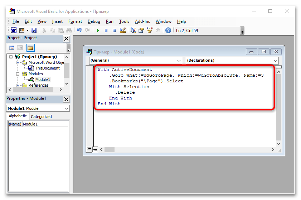Click the Break pause icon
The height and width of the screenshot is (200, 301).
106,31
